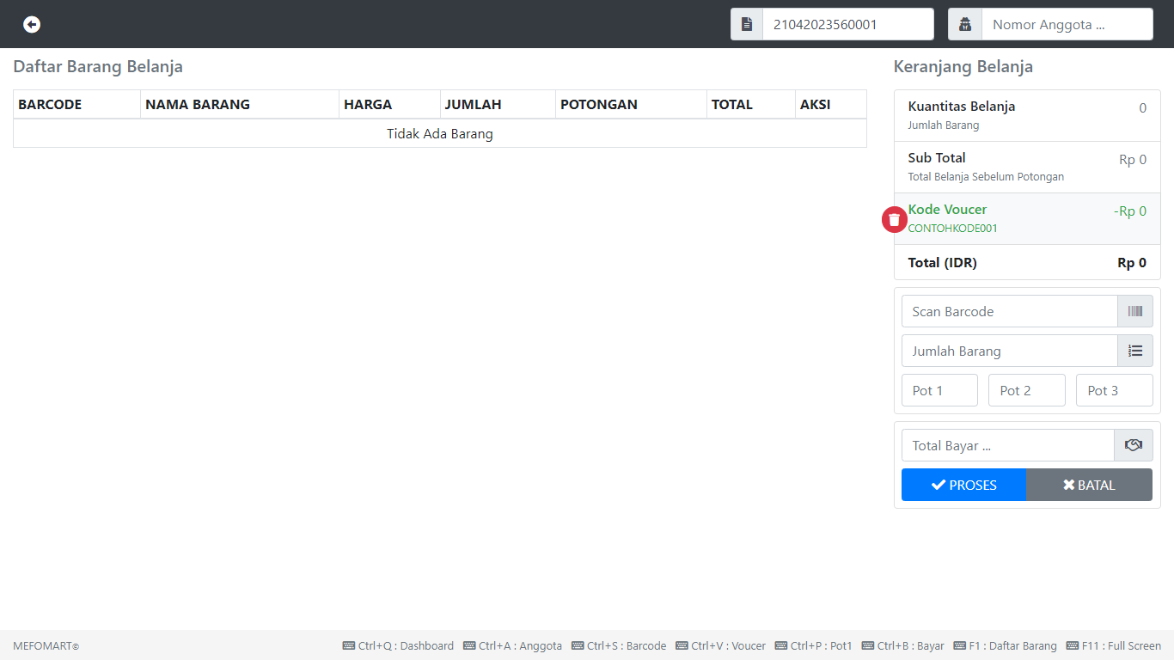Focus the transaction number field 21042023560001
This screenshot has height=660, width=1174.
848,24
